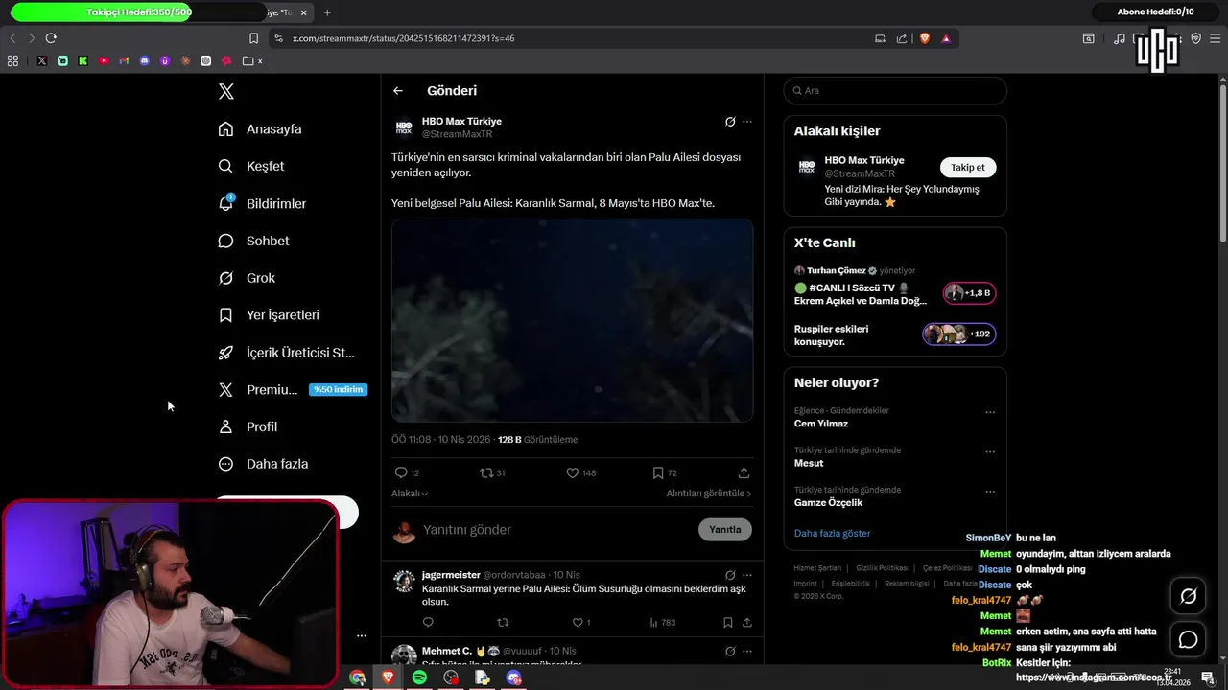Open Alıntıları görüntüle link
The height and width of the screenshot is (690, 1228).
click(x=709, y=494)
